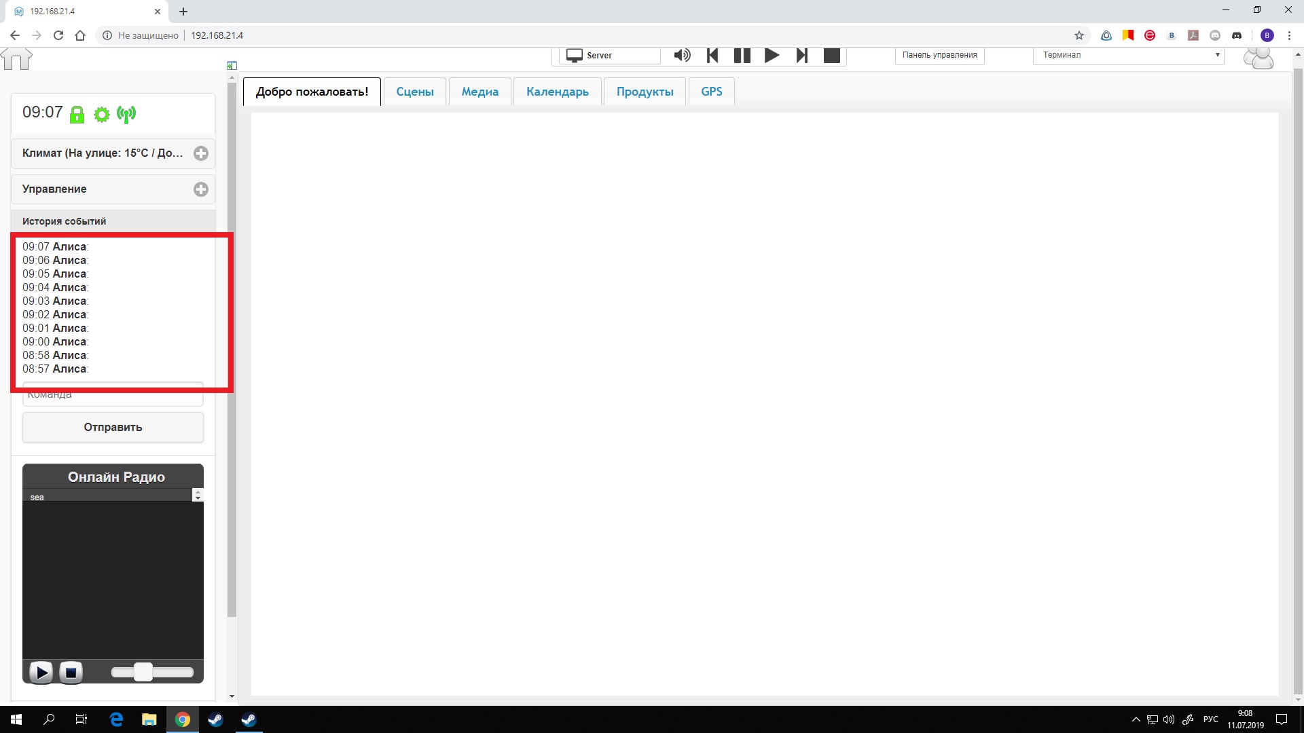
Task: Pause playback in the top media bar
Action: (x=742, y=56)
